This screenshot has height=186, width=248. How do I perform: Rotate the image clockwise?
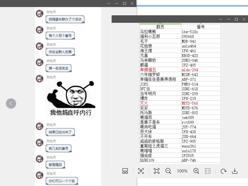pyautogui.click(x=223, y=171)
